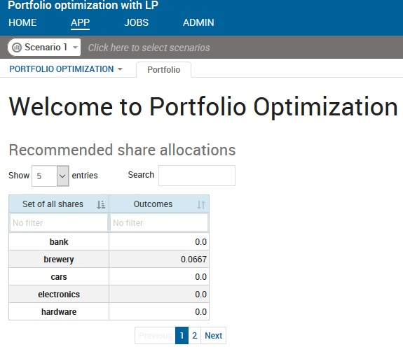The image size is (403, 354).
Task: Click the Outcomes filter box
Action: [159, 222]
